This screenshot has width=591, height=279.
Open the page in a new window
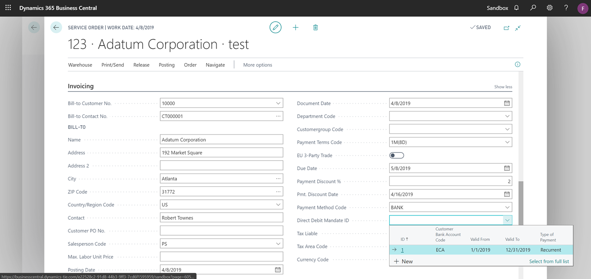506,28
